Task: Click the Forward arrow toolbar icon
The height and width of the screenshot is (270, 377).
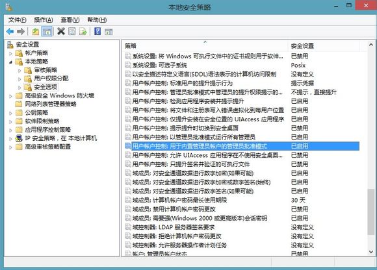Action: 21,31
